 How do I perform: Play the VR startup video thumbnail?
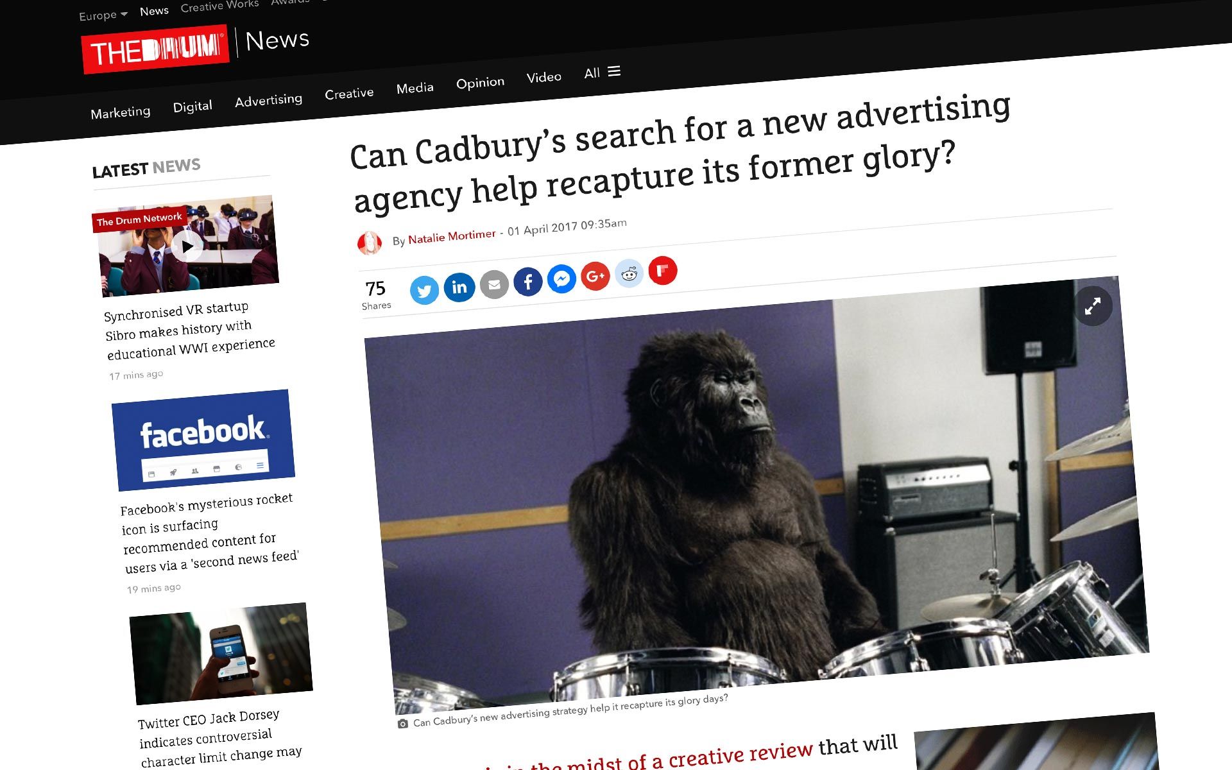tap(187, 246)
